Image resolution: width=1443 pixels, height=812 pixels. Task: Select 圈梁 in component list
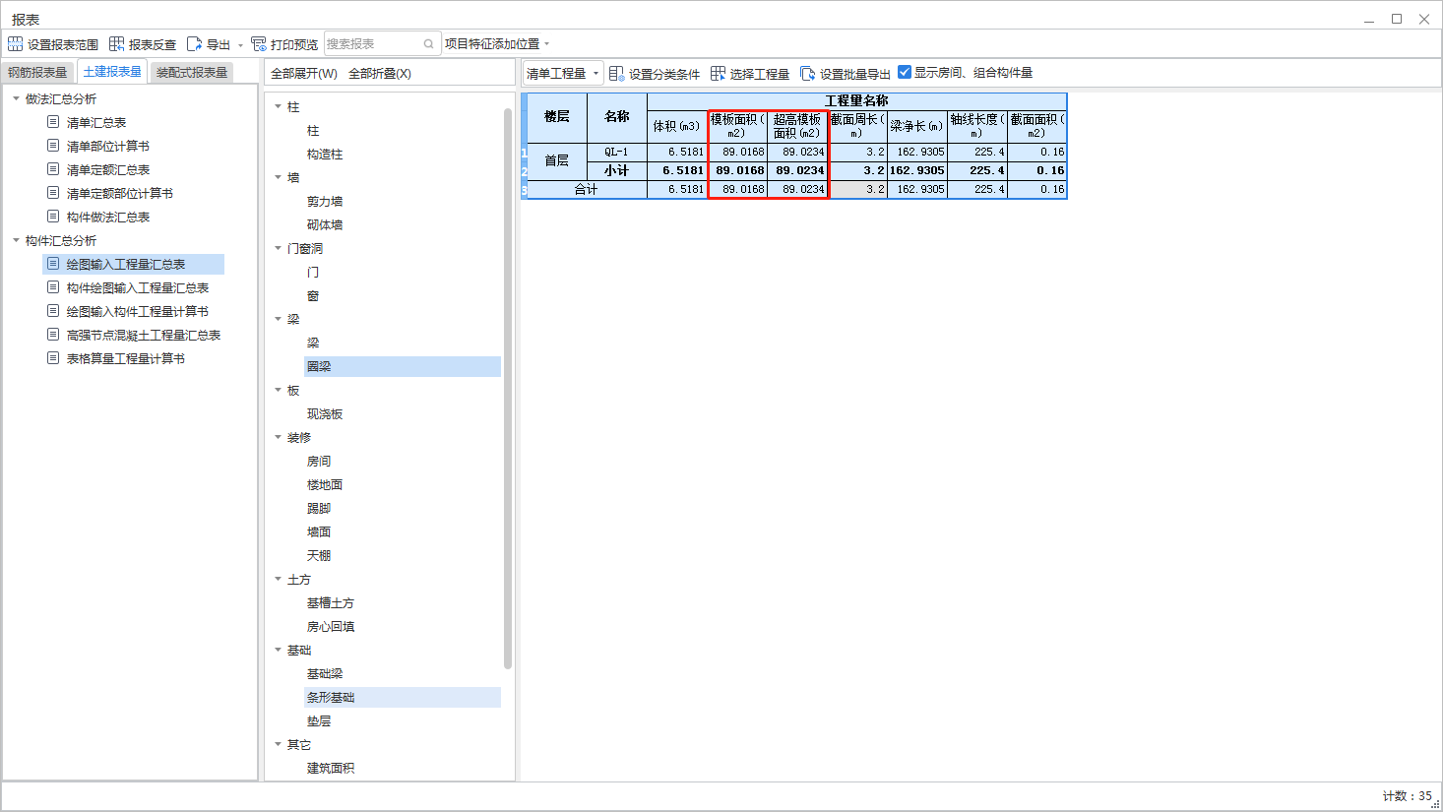pyautogui.click(x=403, y=366)
